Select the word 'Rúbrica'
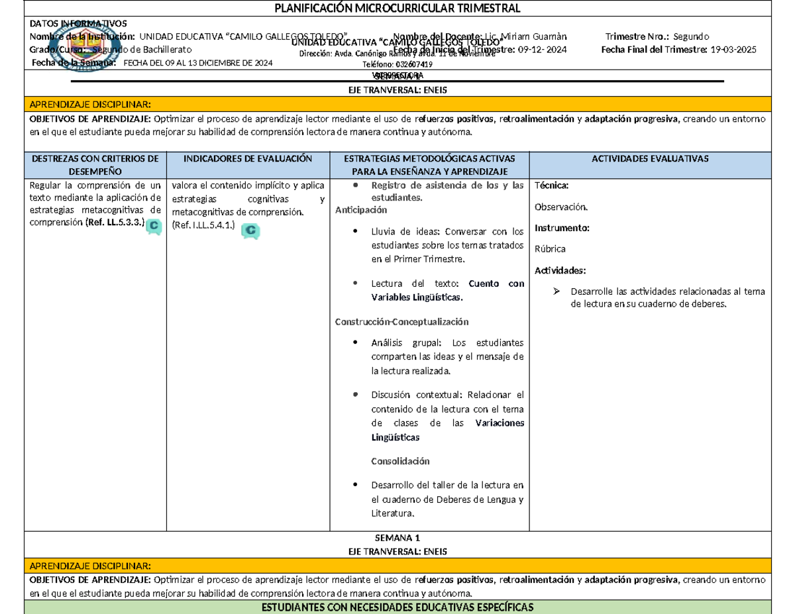 tap(550, 249)
